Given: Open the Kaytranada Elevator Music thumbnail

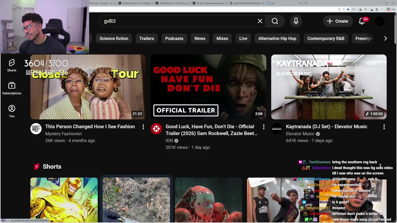Looking at the screenshot, I should coord(329,87).
